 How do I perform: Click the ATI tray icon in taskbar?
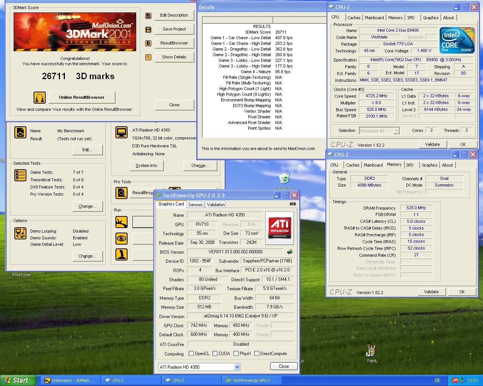point(455,380)
